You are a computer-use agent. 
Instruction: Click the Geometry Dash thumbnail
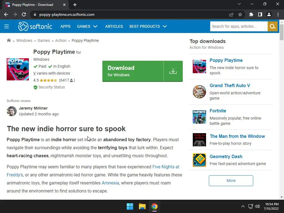pos(199,160)
